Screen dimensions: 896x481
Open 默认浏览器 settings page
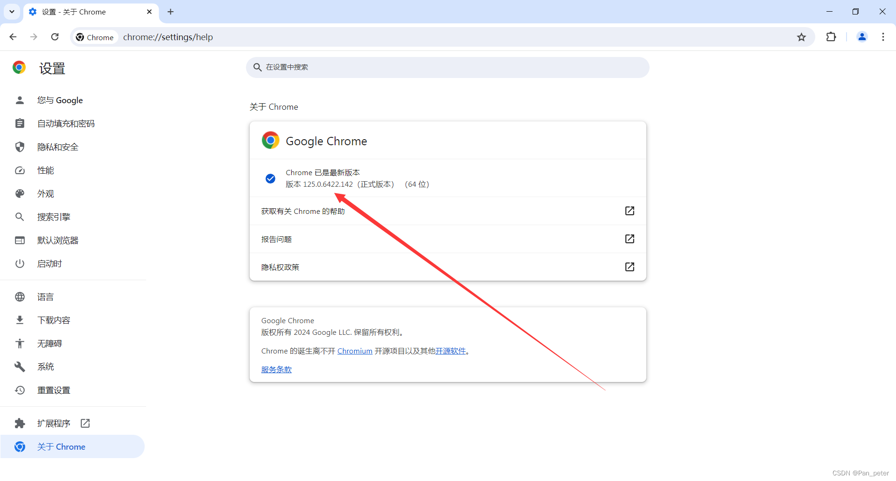pos(73,240)
